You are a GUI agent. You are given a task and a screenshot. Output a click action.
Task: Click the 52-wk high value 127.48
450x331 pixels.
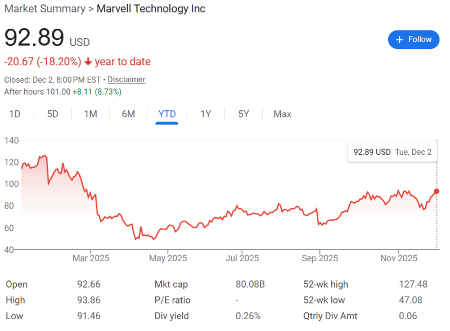pyautogui.click(x=413, y=284)
